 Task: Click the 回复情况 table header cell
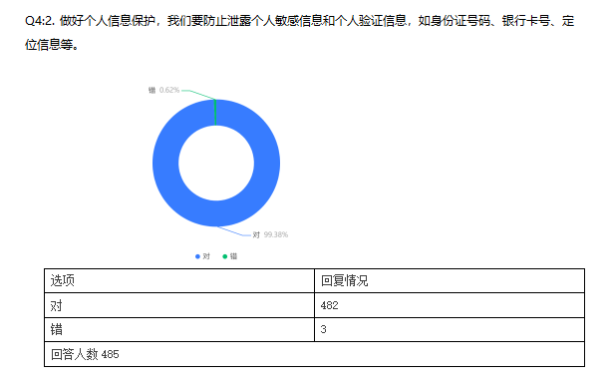450,280
